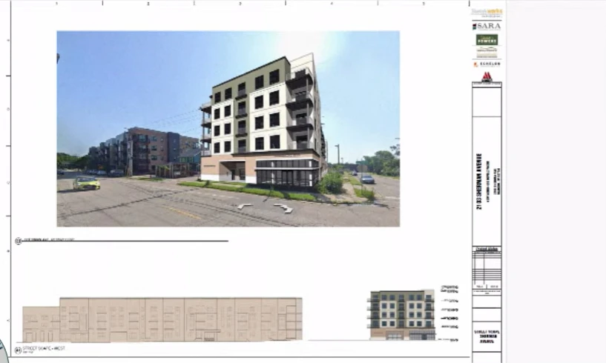The height and width of the screenshot is (363, 606).
Task: Click the Street Scape - West view label
Action: 46,347
